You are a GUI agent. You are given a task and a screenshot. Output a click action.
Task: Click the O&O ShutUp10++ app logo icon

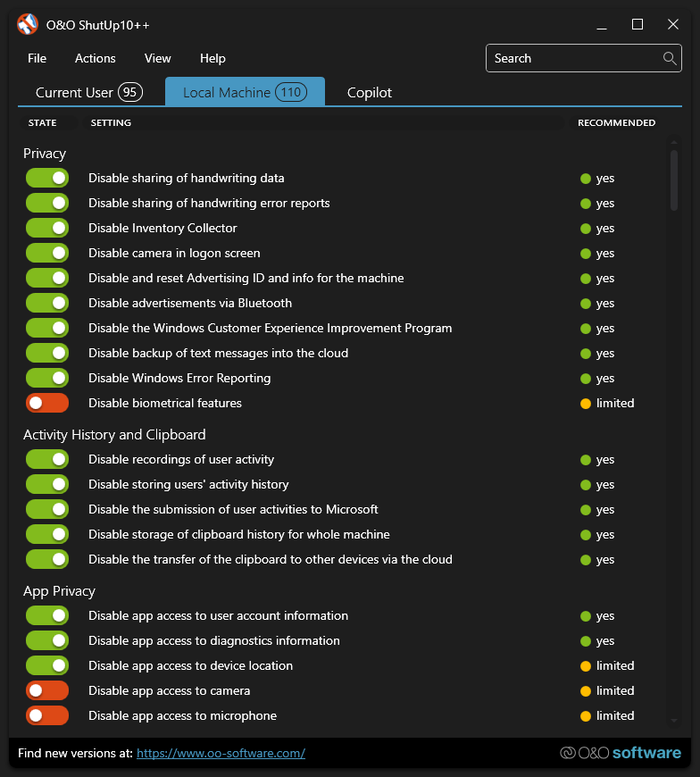(x=28, y=25)
